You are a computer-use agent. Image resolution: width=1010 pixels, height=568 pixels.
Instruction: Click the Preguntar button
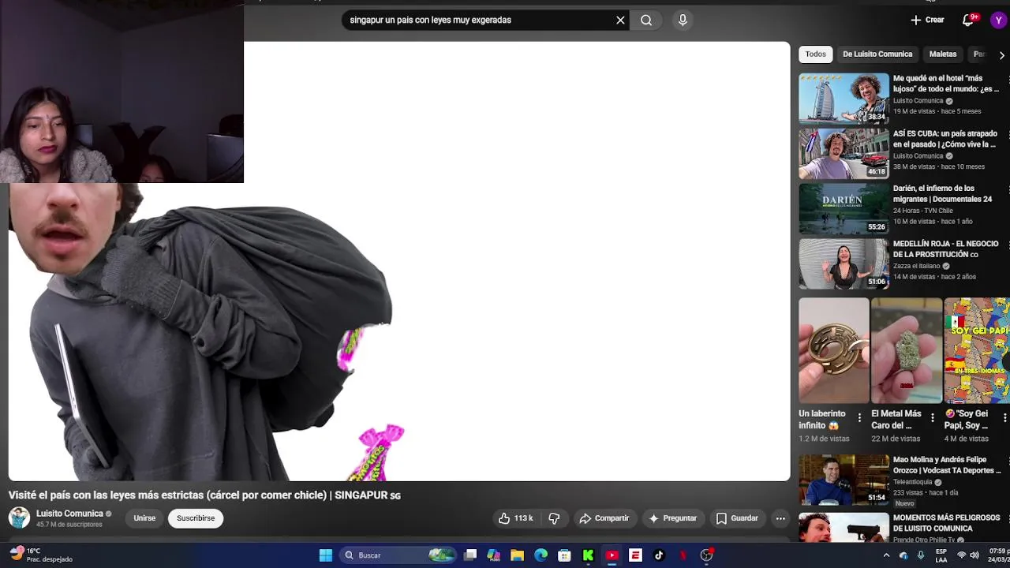(672, 518)
